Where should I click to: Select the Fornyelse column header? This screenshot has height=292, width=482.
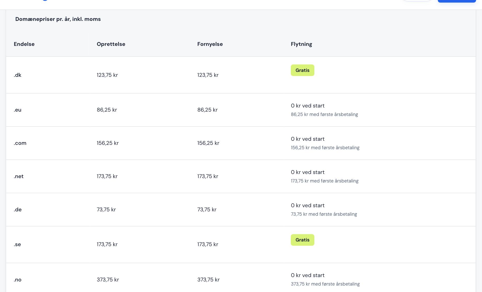click(210, 44)
